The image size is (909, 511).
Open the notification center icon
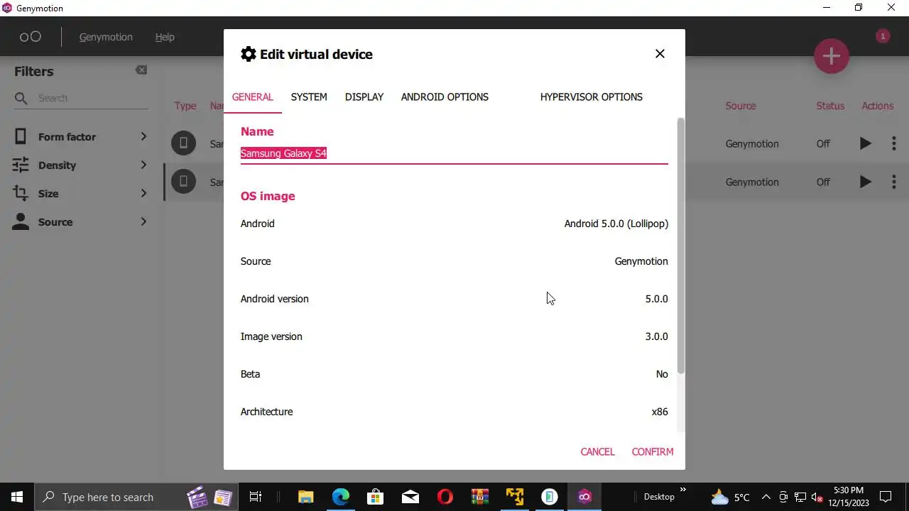pyautogui.click(x=886, y=497)
